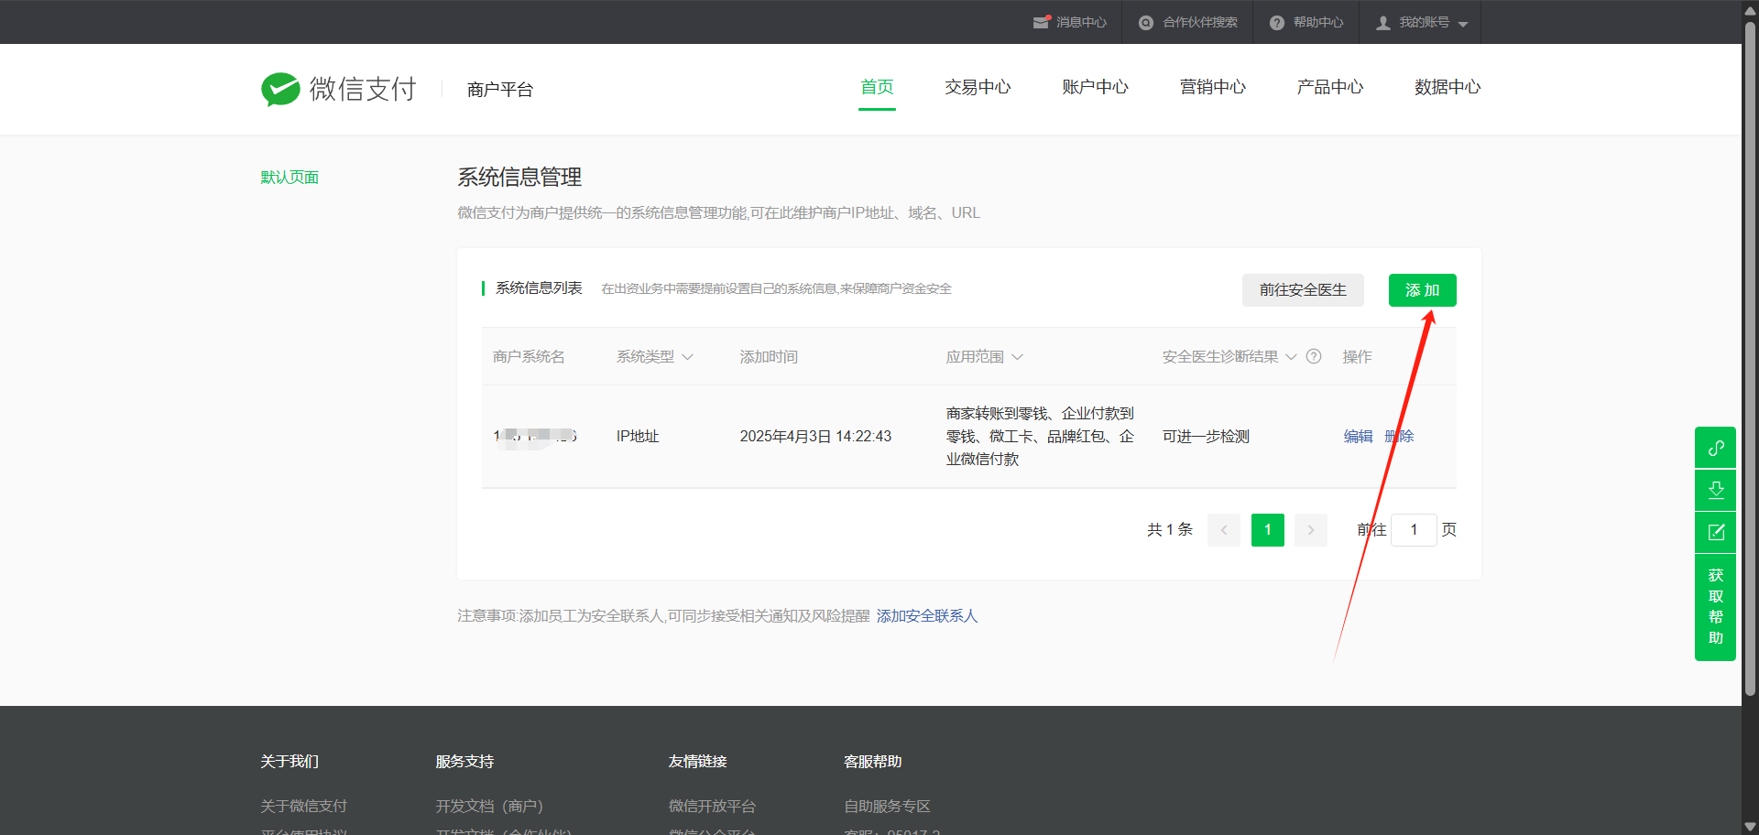This screenshot has height=835, width=1759.
Task: Switch to the 交易中心 tab
Action: pyautogui.click(x=978, y=87)
